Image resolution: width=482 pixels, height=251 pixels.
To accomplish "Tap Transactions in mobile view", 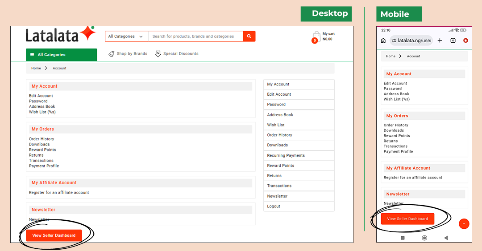I will 395,146.
